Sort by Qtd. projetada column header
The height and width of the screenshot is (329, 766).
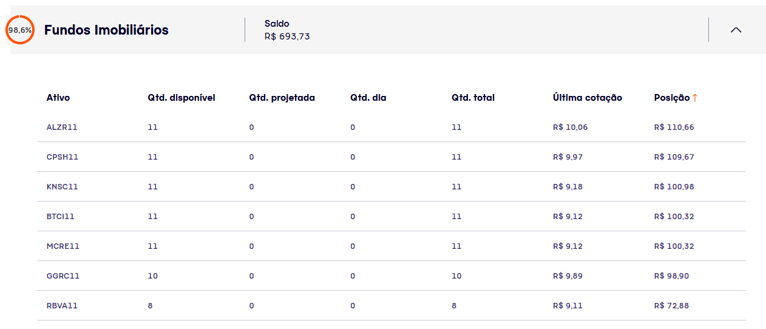[282, 98]
